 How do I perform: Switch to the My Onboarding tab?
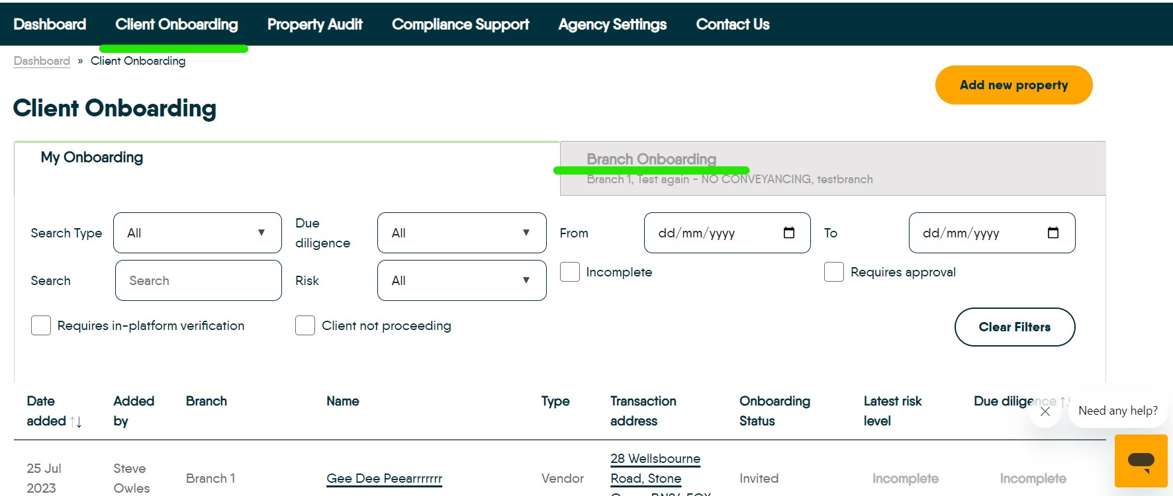tap(287, 168)
